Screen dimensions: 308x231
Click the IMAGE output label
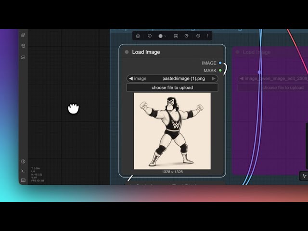209,63
